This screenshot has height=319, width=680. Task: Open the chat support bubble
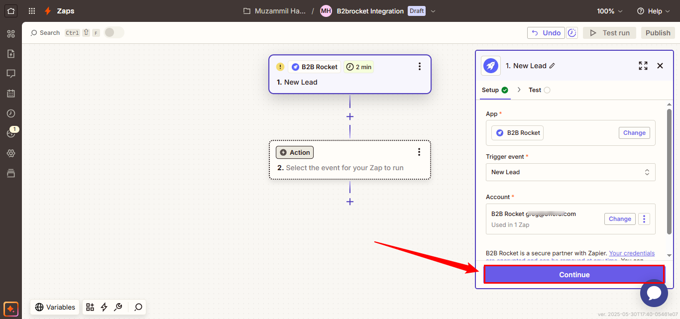[x=654, y=293]
